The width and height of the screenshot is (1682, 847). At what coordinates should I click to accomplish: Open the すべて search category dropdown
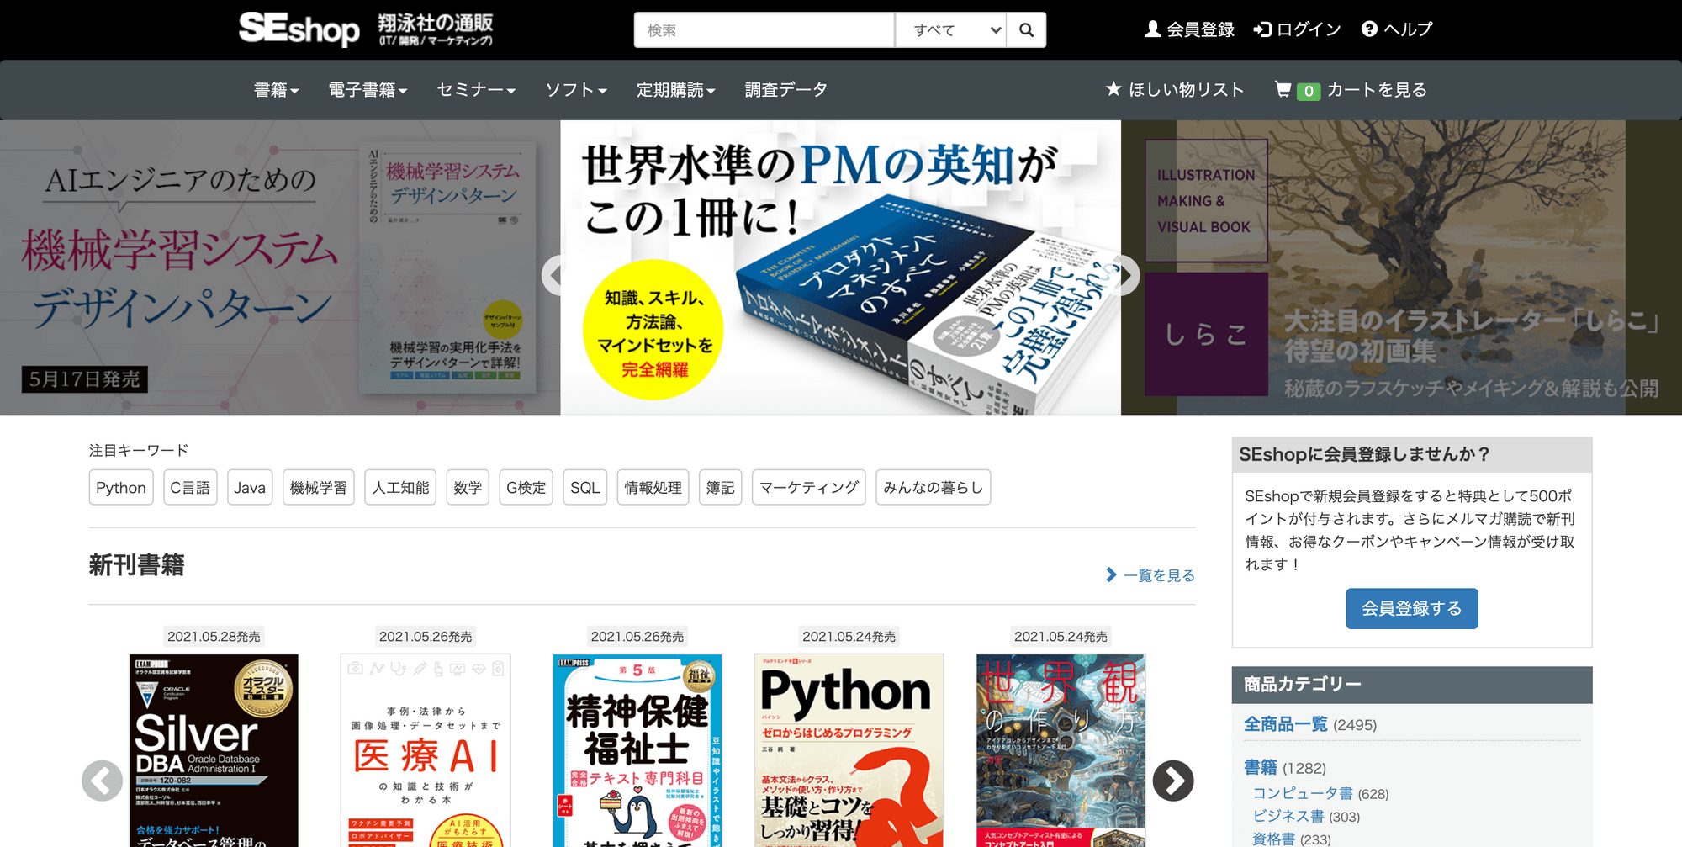point(950,30)
